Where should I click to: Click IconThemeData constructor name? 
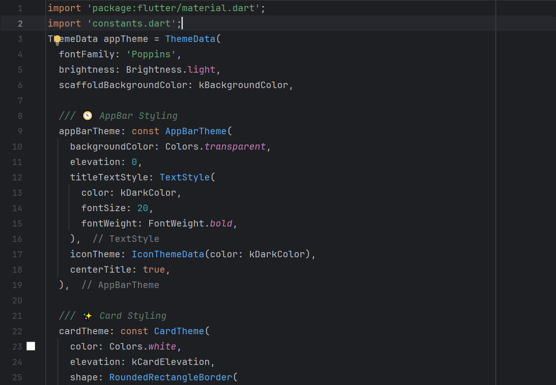coord(168,254)
